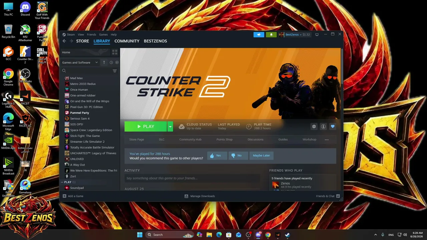
Task: Click the Maybe Later button
Action: pyautogui.click(x=261, y=156)
